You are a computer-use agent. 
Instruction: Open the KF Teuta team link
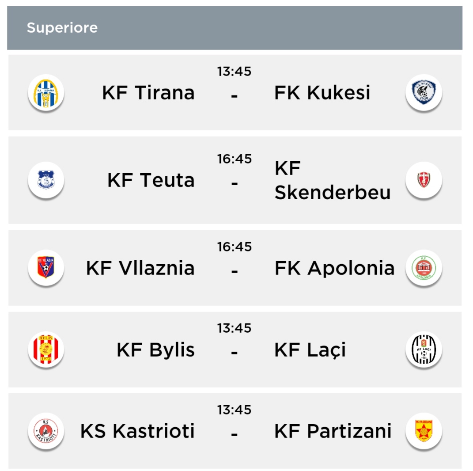tap(151, 180)
